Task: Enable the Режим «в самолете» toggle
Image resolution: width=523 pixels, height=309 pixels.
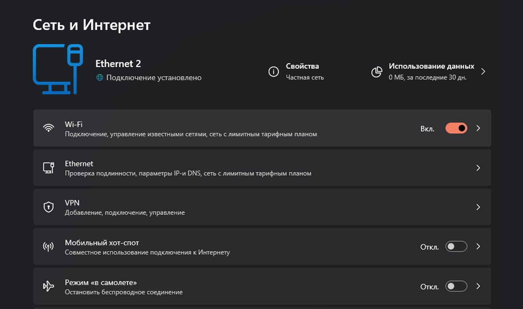Action: coord(456,286)
